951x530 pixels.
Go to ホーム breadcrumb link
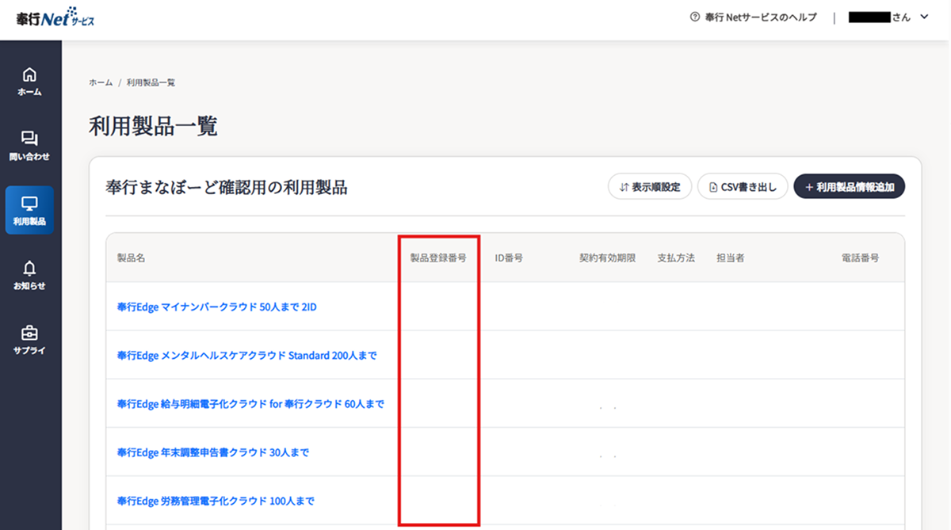101,82
